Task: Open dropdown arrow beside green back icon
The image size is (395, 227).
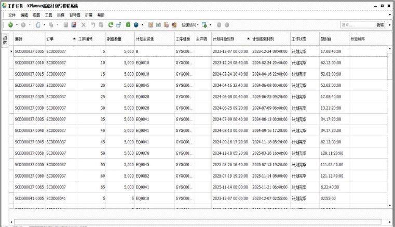Action: coord(17,25)
